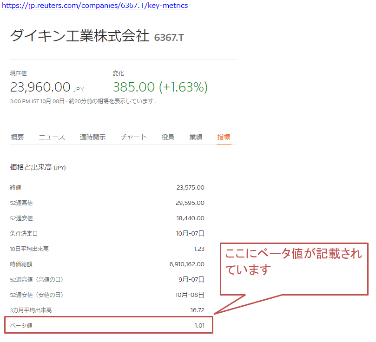Image resolution: width=376 pixels, height=342 pixels.
Task: Click the 条件決定日 row label
Action: (x=24, y=233)
